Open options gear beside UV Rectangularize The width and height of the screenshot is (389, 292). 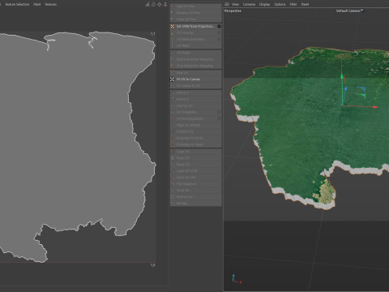click(x=219, y=118)
